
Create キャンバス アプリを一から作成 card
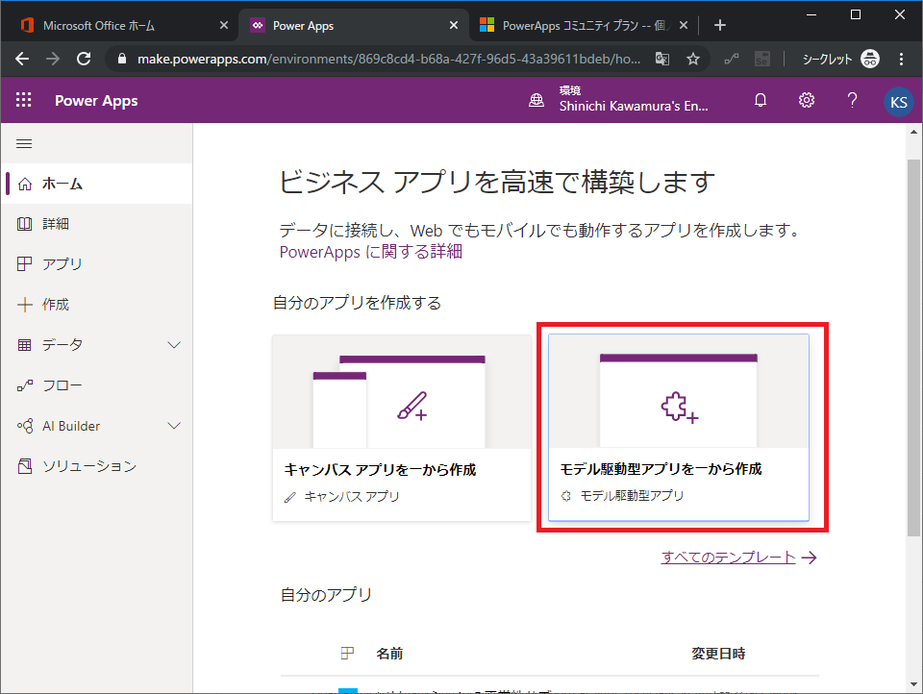[402, 428]
